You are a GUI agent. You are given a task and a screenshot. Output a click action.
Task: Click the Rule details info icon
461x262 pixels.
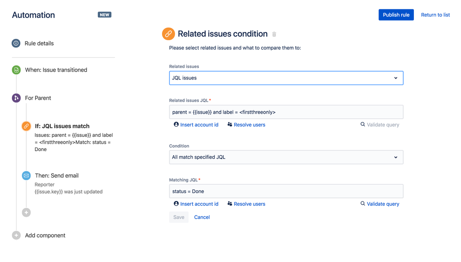(x=16, y=43)
